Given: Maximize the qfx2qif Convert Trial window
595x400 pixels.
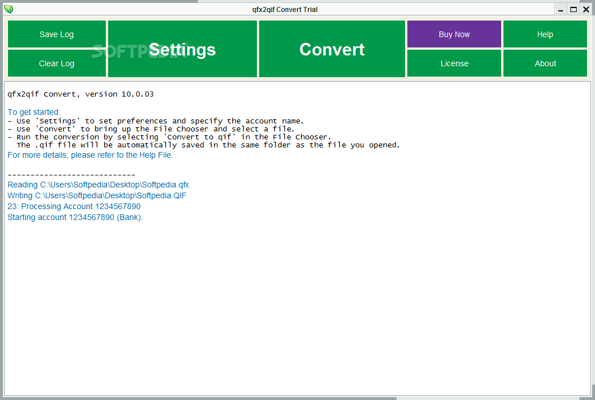Looking at the screenshot, I should click(573, 10).
